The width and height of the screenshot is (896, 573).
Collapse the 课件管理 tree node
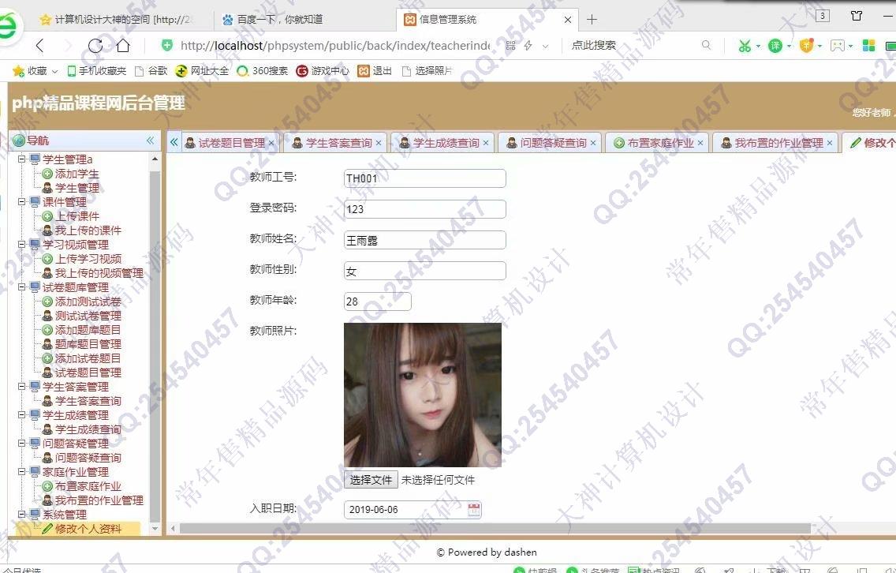pyautogui.click(x=22, y=202)
